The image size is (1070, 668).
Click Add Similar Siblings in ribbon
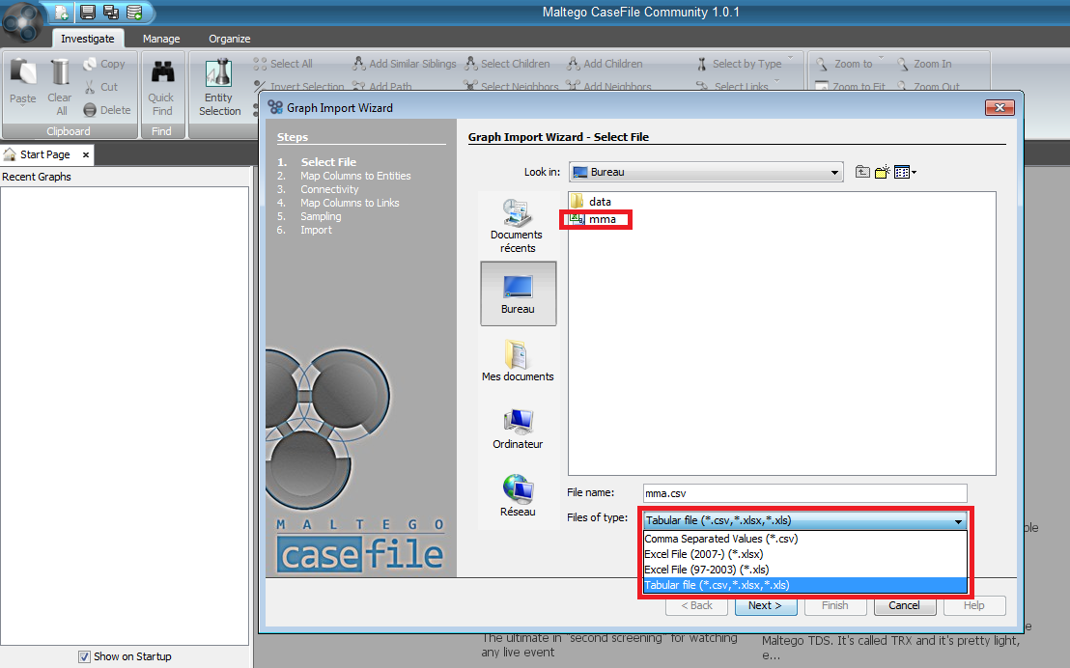pyautogui.click(x=404, y=64)
